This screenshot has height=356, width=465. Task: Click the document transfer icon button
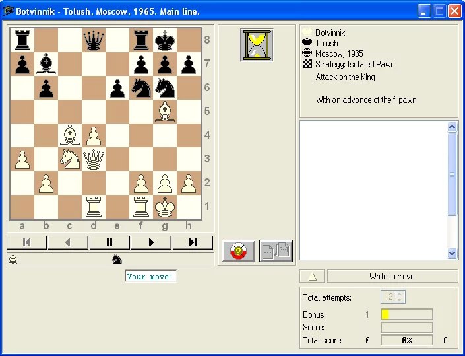pyautogui.click(x=276, y=251)
